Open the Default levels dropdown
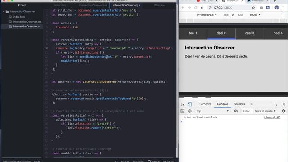This screenshot has width=288, height=162. [x=265, y=111]
